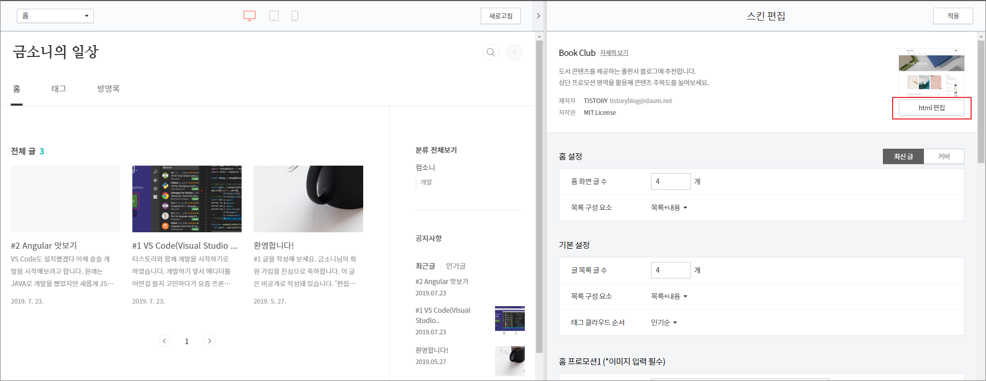Switch sidebar to 최근글 tab

click(425, 266)
